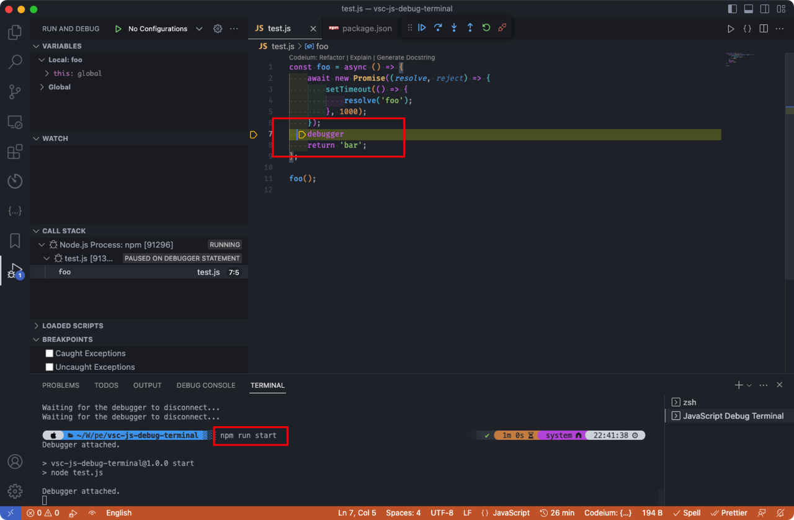
Task: Expand the Loaded Scripts section
Action: 73,326
